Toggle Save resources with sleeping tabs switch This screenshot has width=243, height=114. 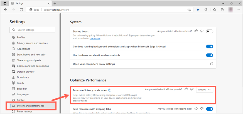(x=210, y=109)
